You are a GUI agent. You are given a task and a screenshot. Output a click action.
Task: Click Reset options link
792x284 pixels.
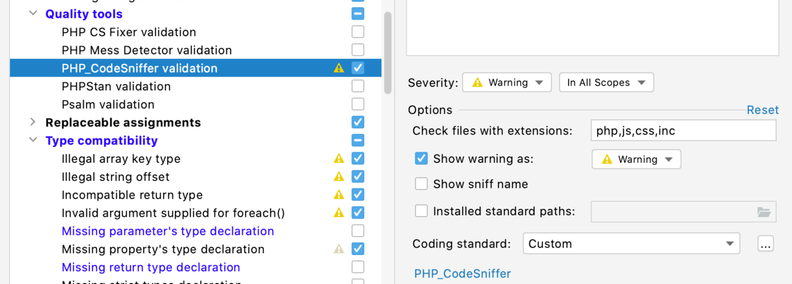click(x=762, y=110)
